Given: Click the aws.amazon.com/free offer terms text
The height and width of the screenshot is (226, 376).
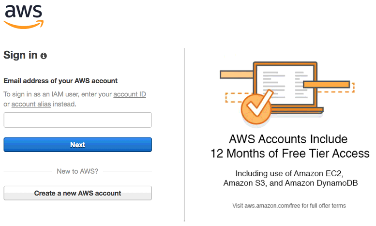Looking at the screenshot, I should 289,206.
